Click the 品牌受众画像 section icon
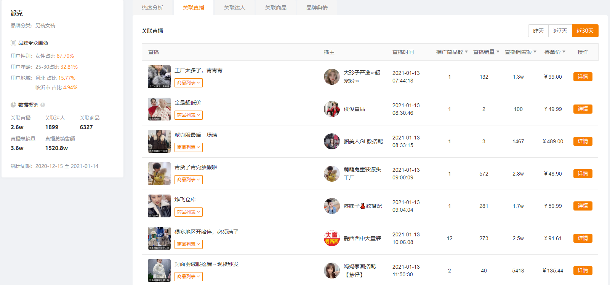 [x=13, y=43]
